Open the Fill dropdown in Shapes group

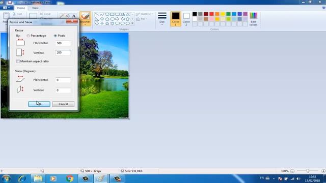coord(142,19)
